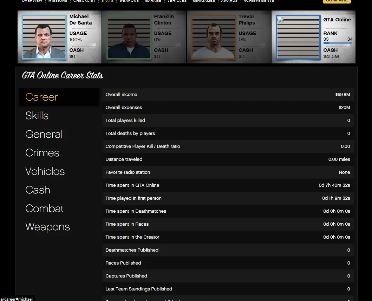Switch to the Minigames tab
This screenshot has height=301, width=372.
204,1
